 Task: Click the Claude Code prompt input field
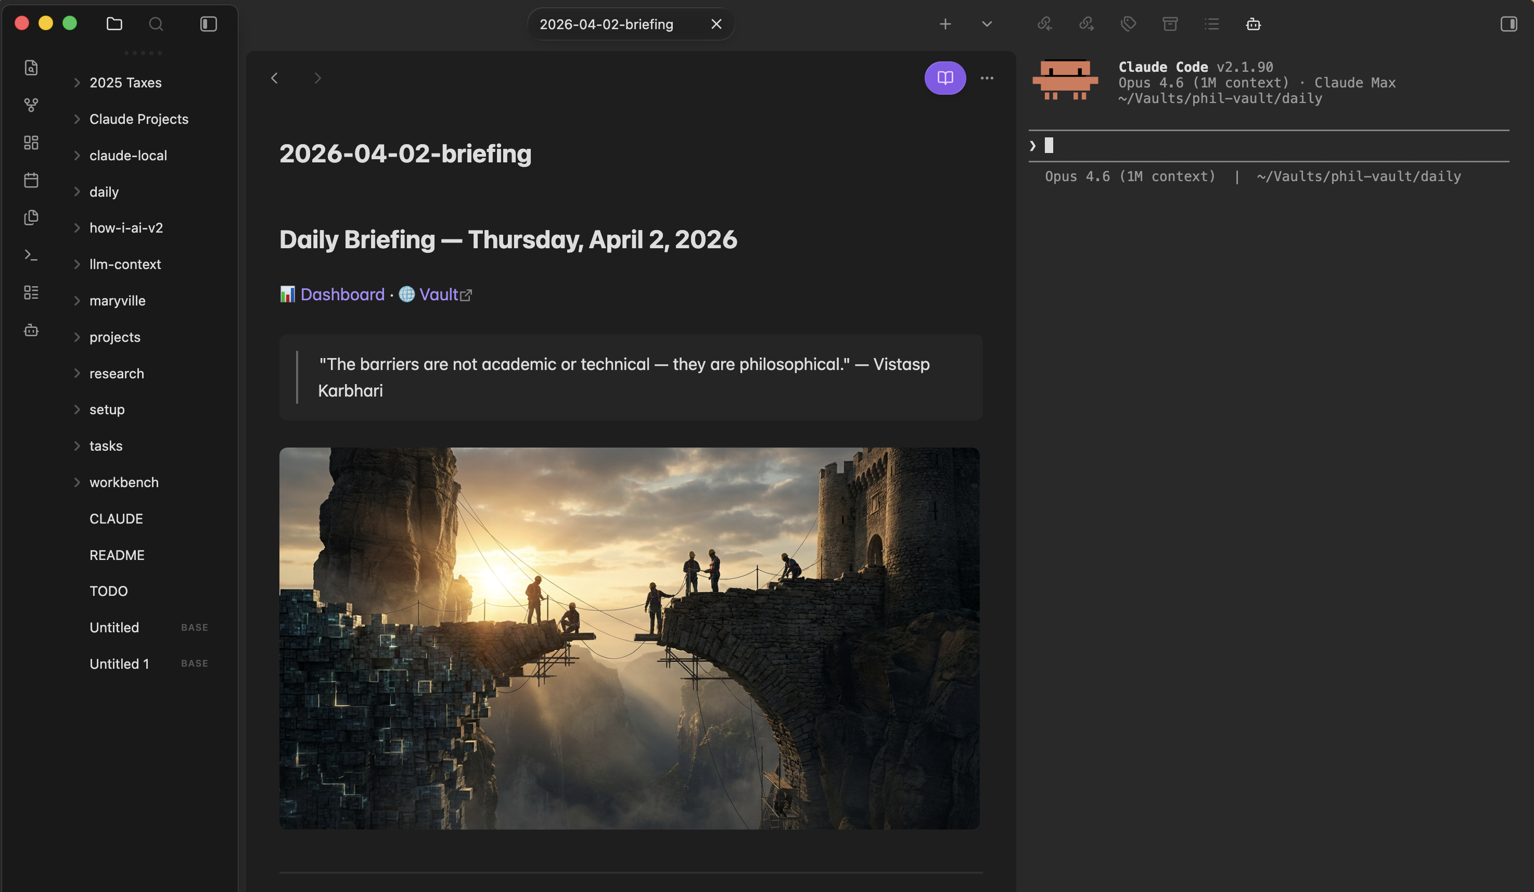(1266, 145)
